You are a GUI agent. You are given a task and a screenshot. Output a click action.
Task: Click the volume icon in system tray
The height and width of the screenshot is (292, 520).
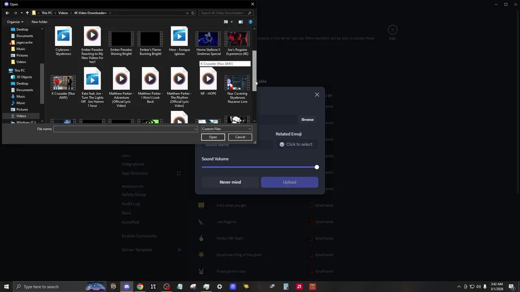478,287
